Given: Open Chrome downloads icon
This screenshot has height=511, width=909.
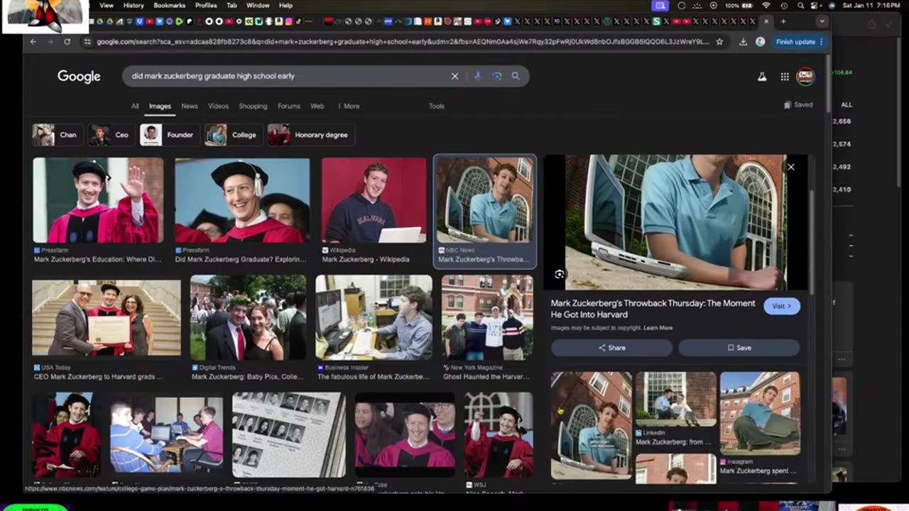Looking at the screenshot, I should [x=743, y=42].
